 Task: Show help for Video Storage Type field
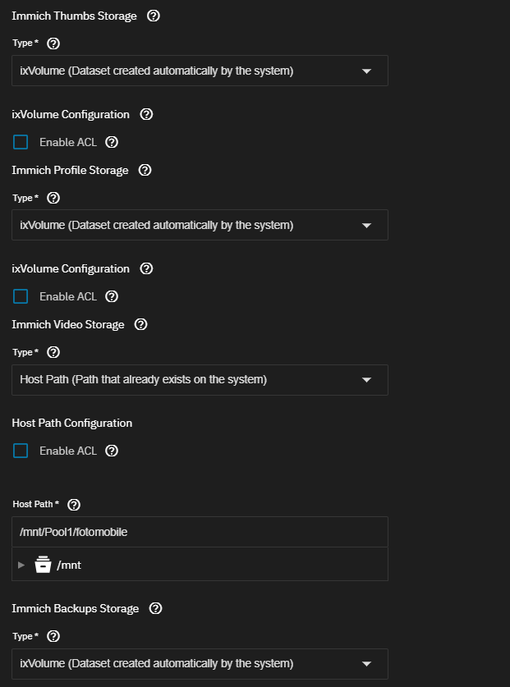(53, 352)
